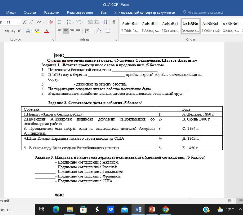Open PowerPoint from the taskbar
Viewport: 243px width, 215px height.
point(152,210)
